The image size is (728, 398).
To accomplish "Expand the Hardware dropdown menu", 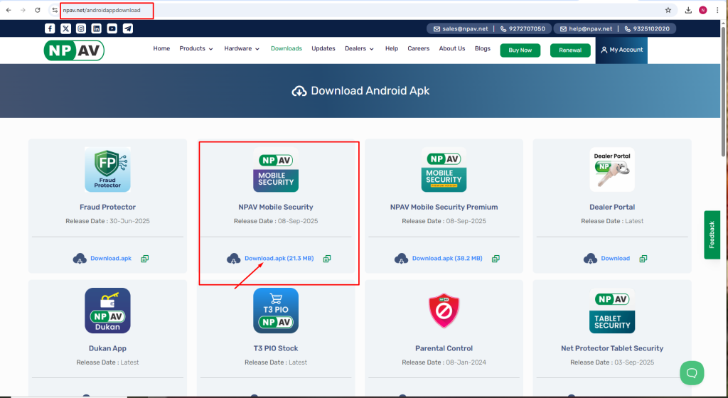I will tap(242, 49).
